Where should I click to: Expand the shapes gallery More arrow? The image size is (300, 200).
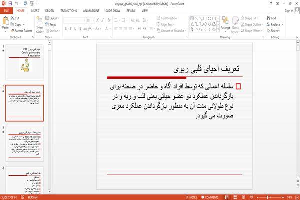pos(218,30)
